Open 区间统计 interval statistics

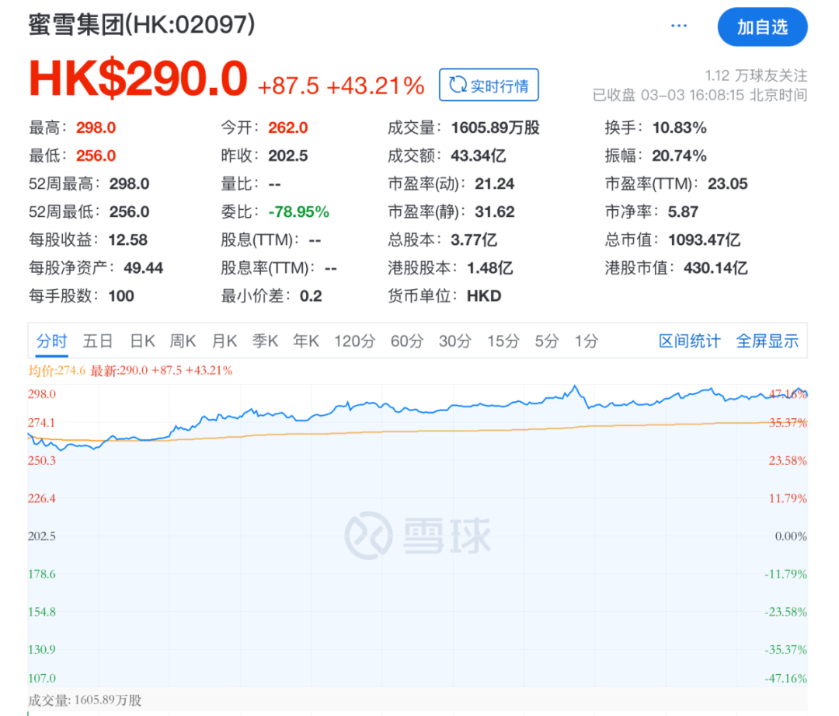[688, 341]
